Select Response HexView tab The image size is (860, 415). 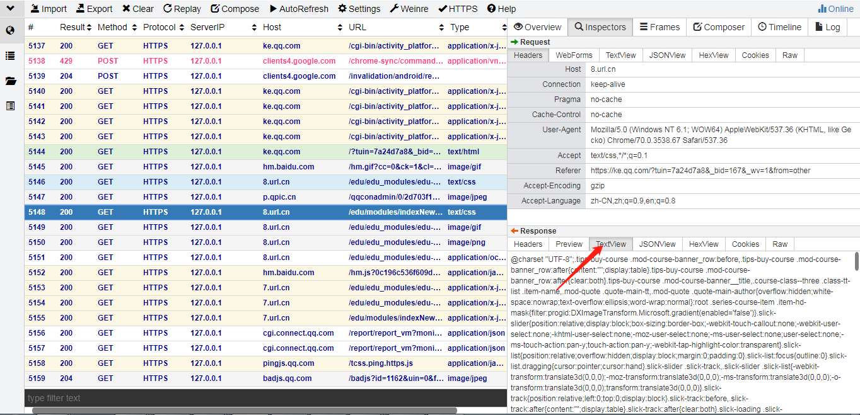704,244
